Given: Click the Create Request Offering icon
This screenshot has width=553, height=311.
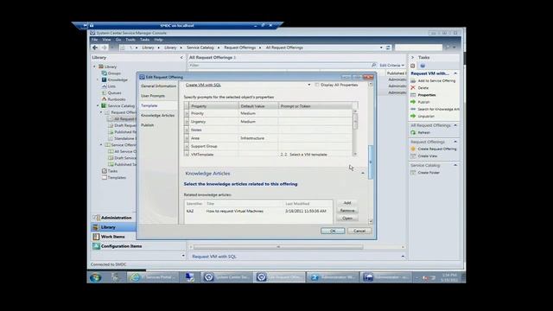Looking at the screenshot, I should [413, 149].
